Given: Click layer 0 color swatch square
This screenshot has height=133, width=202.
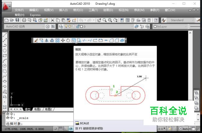Looking at the screenshot, I should [81, 26].
